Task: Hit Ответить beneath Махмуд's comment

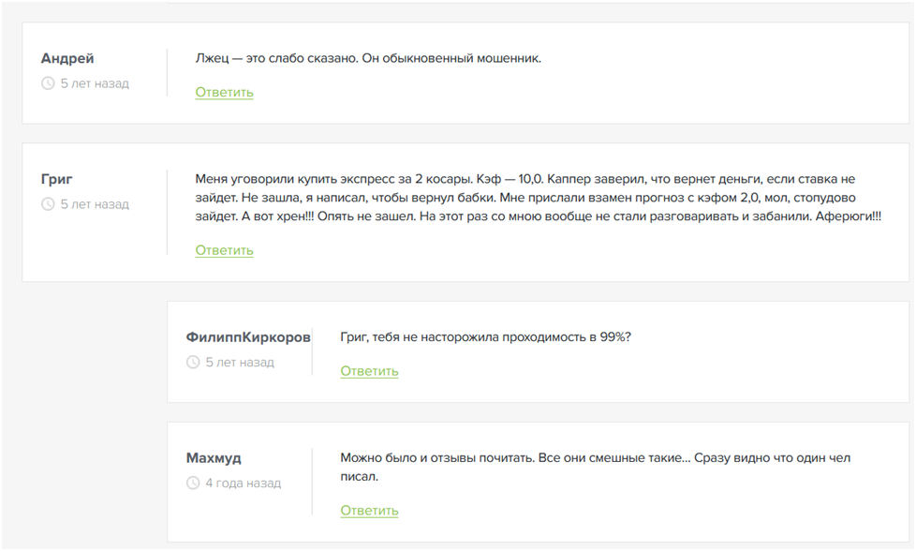Action: pos(369,511)
